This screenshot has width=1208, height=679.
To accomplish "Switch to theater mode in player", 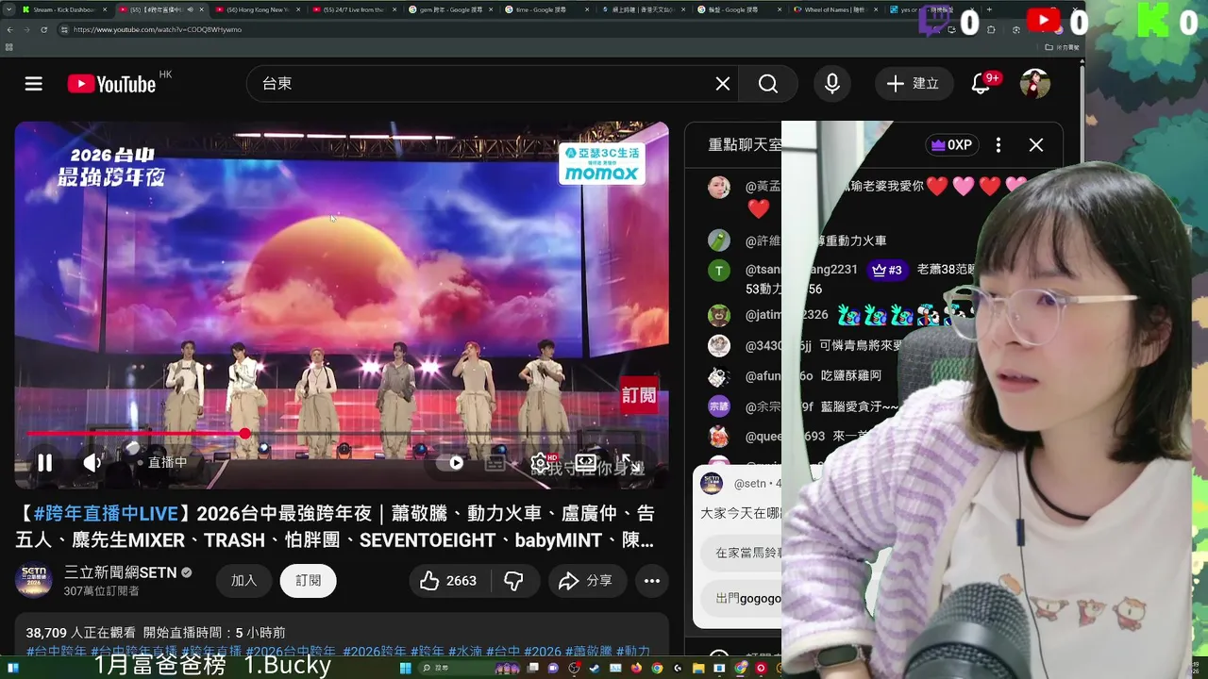I will [x=586, y=463].
